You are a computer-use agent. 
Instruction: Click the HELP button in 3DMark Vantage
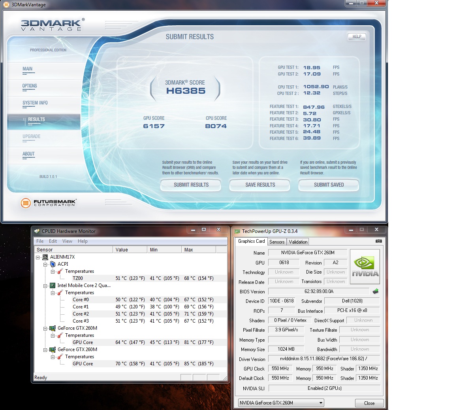[357, 37]
